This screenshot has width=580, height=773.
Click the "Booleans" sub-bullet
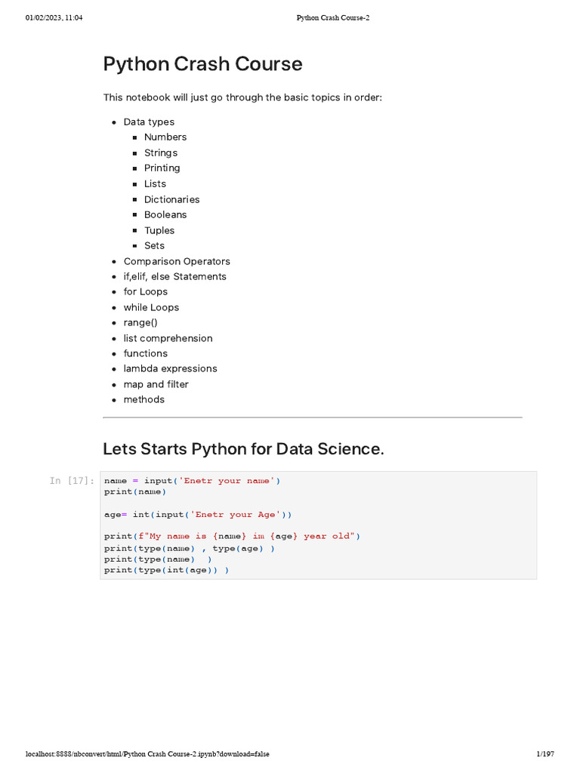point(165,214)
